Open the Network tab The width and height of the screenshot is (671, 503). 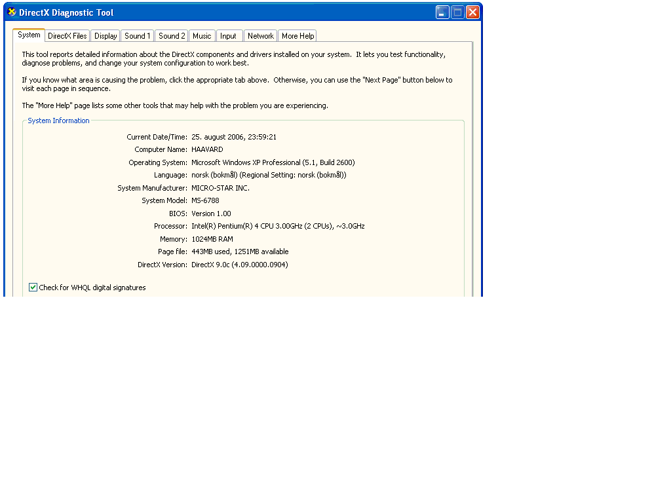[261, 36]
